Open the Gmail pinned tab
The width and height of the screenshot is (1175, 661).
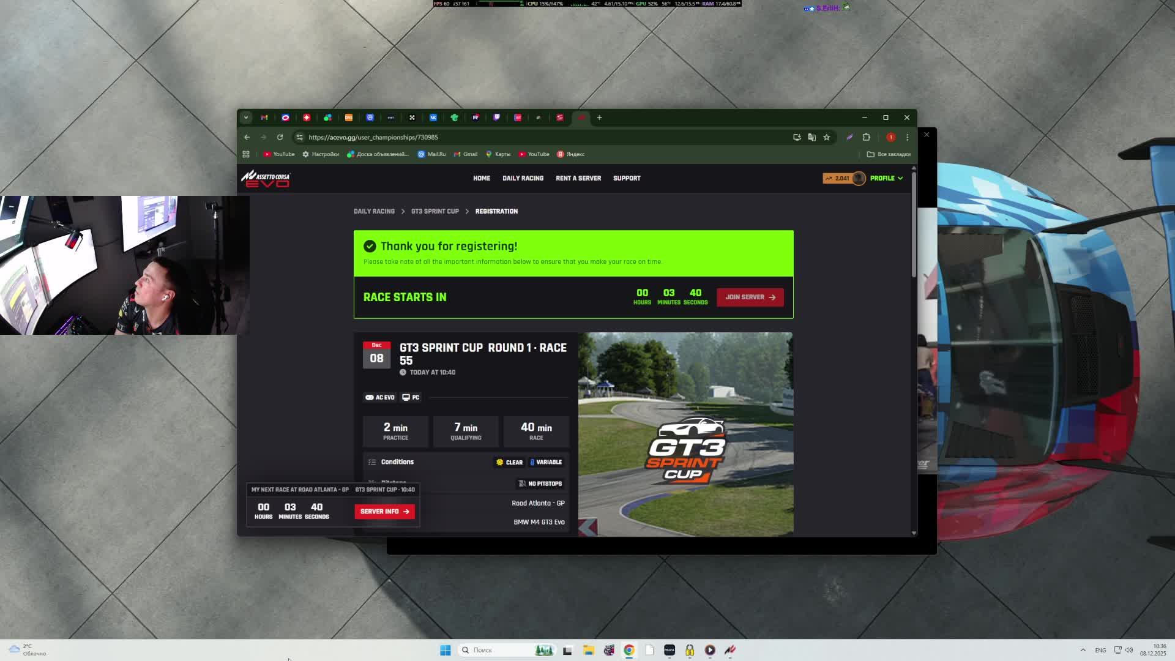pyautogui.click(x=264, y=118)
